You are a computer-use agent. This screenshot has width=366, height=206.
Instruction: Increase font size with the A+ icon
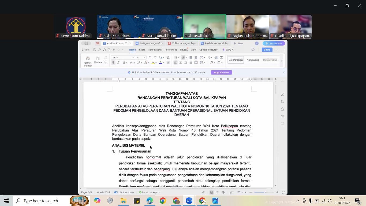pyautogui.click(x=150, y=57)
